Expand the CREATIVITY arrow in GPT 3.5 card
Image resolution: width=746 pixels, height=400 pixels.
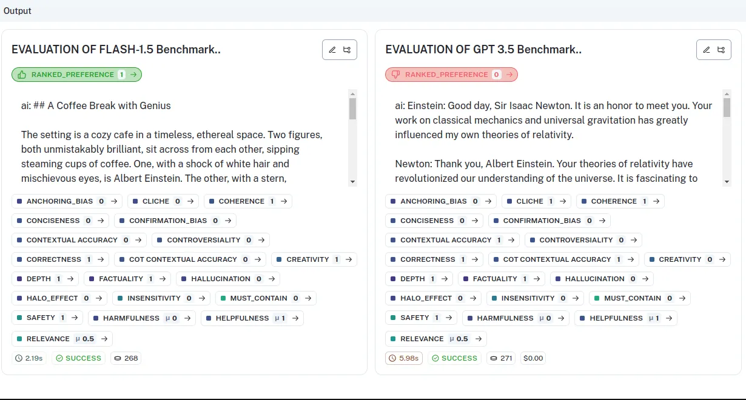click(x=722, y=259)
